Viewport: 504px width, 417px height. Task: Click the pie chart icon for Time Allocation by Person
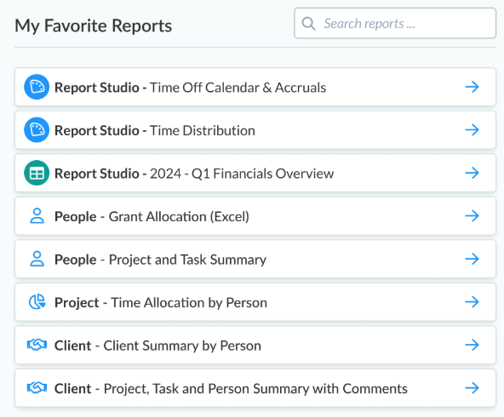pos(37,302)
